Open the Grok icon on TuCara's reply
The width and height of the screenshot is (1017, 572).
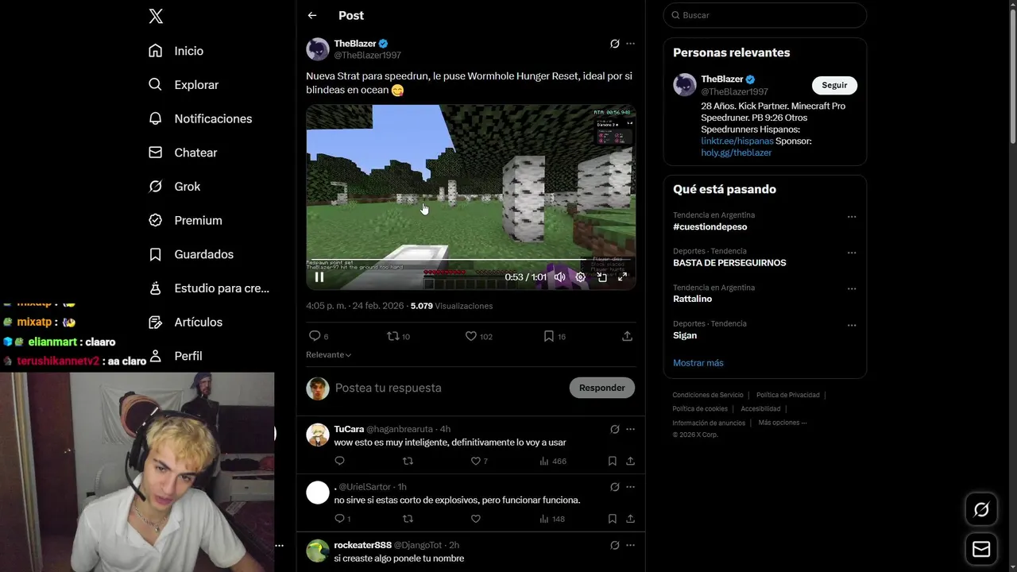614,429
